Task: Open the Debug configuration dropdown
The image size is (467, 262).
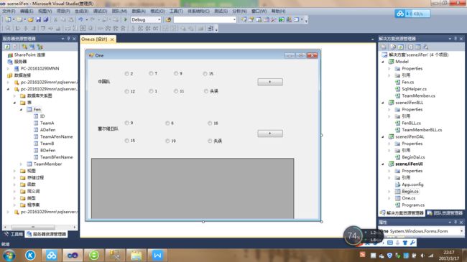Action: [159, 19]
